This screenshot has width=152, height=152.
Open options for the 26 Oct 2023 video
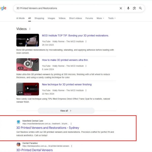click(86, 42)
